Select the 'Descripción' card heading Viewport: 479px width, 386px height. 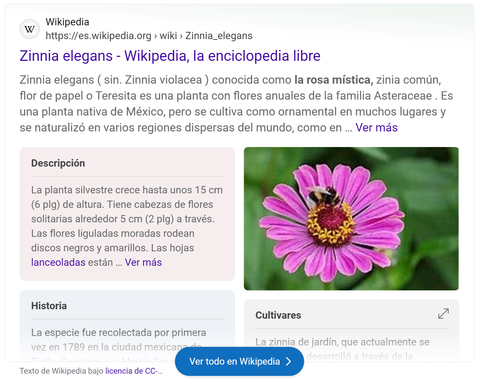(x=58, y=163)
